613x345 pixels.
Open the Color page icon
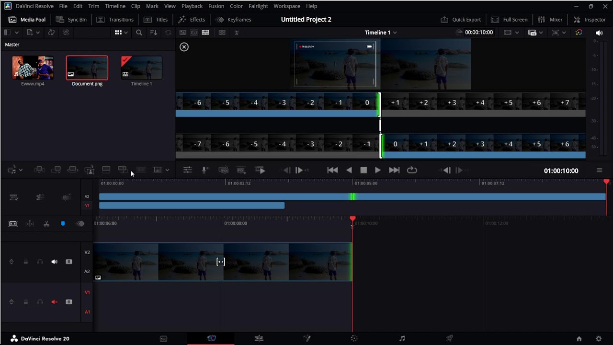(x=354, y=338)
